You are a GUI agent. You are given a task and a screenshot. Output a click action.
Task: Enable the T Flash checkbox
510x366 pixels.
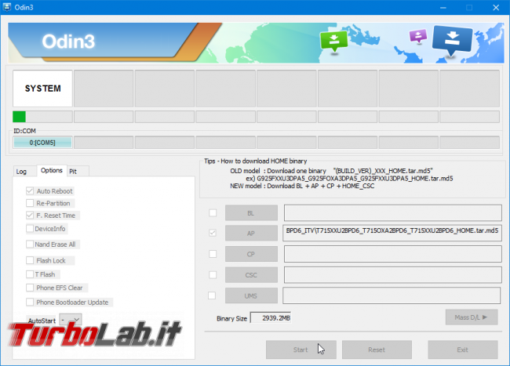pyautogui.click(x=30, y=274)
